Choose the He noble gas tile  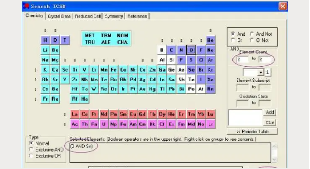[x=210, y=40]
